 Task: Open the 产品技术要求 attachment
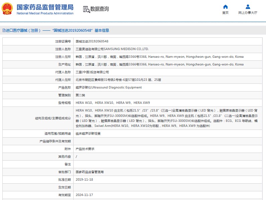pos(85,149)
